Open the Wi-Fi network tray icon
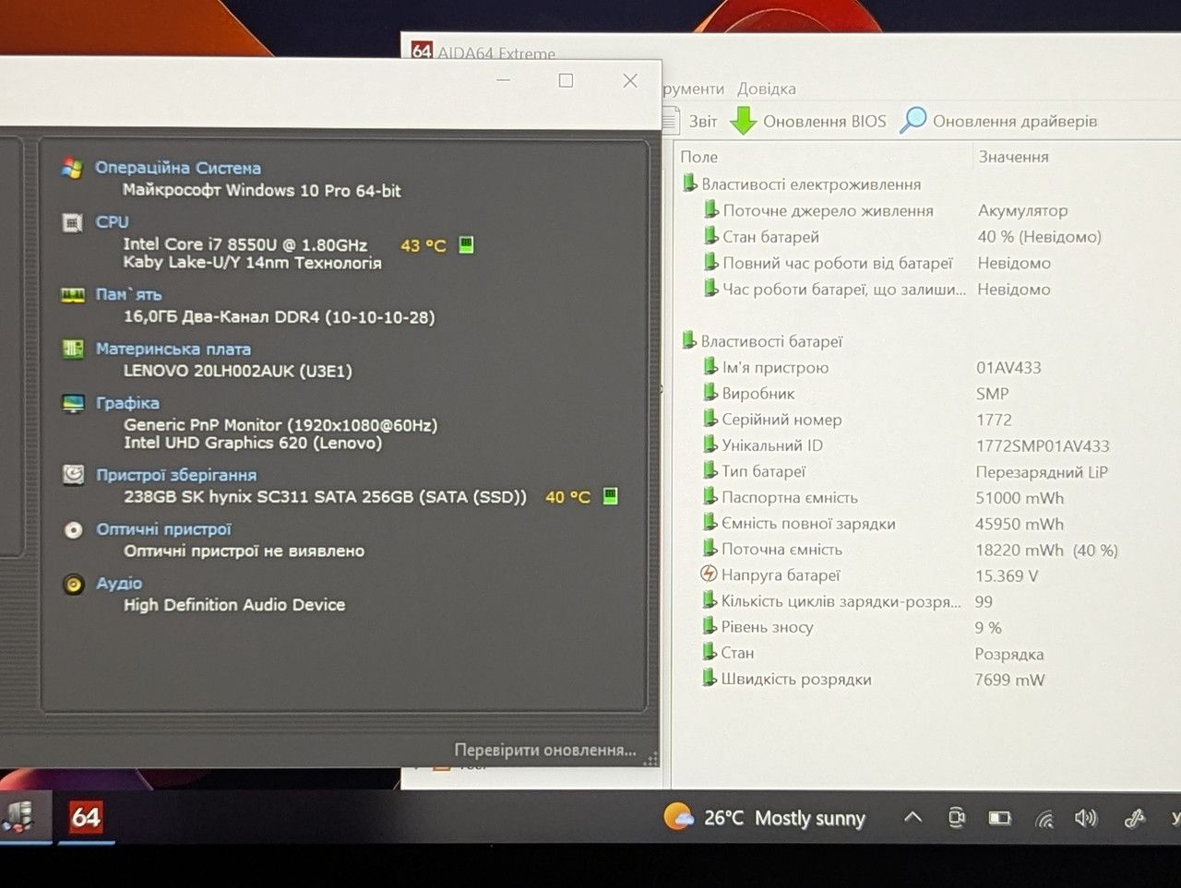Viewport: 1181px width, 888px height. [1044, 819]
